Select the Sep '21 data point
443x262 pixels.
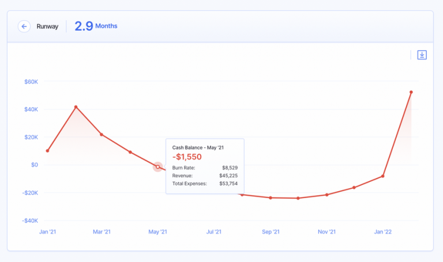(270, 198)
